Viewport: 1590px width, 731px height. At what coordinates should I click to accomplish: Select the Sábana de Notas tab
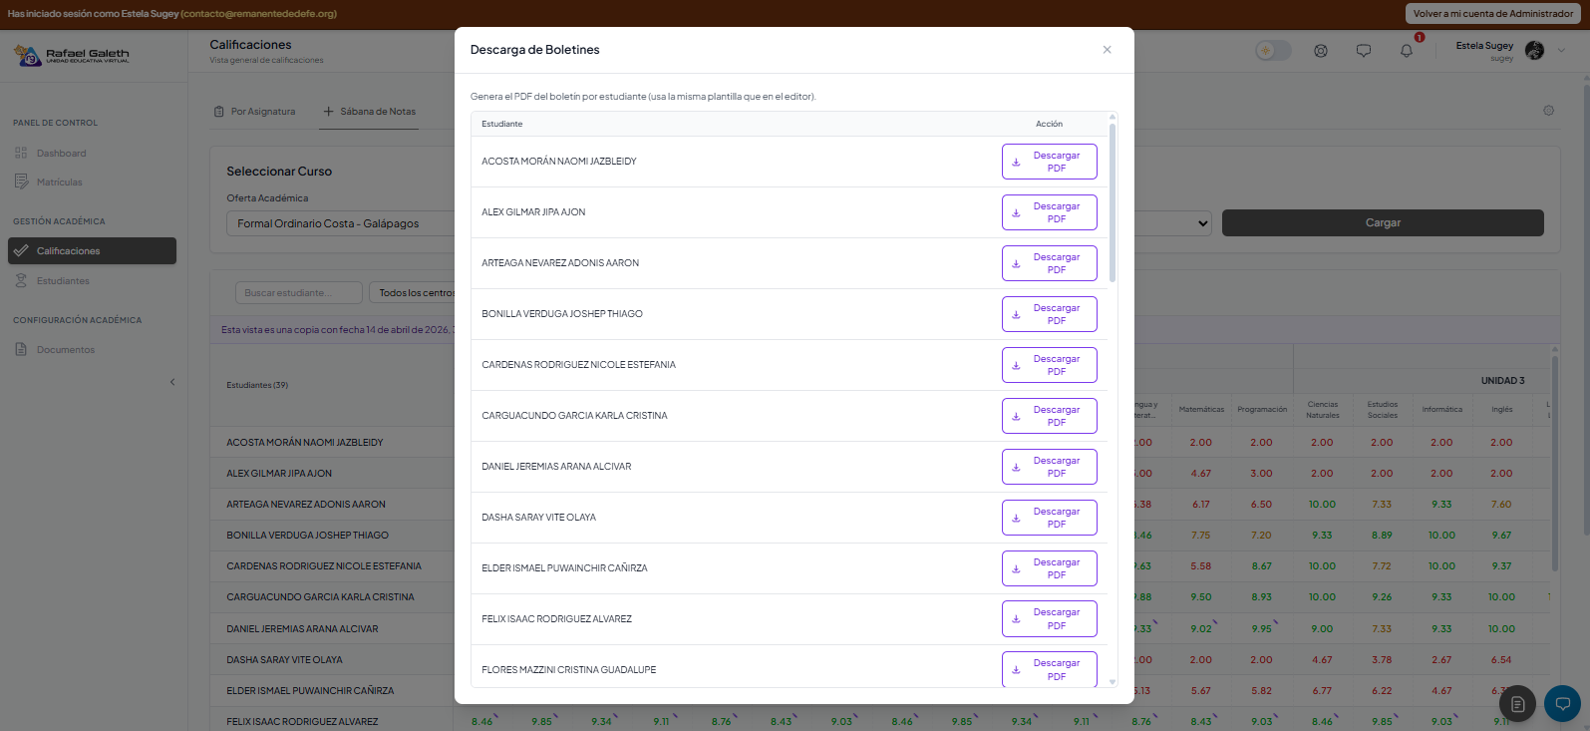coord(370,112)
